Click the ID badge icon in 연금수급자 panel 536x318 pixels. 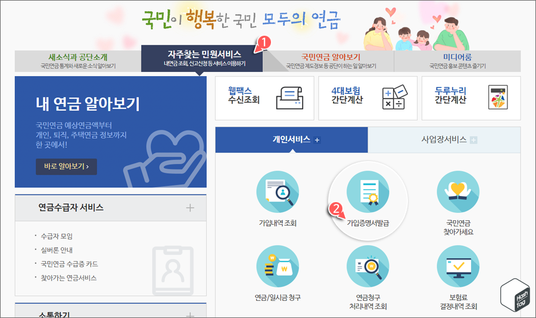[x=173, y=270]
